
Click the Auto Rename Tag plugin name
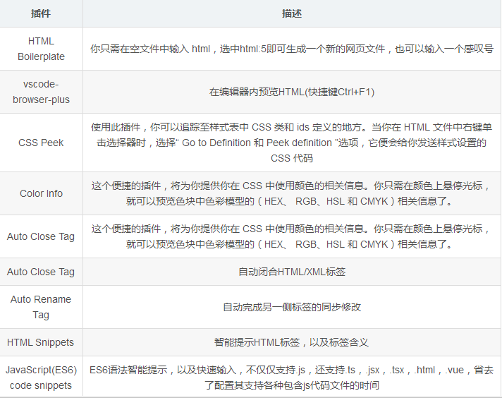[41, 307]
